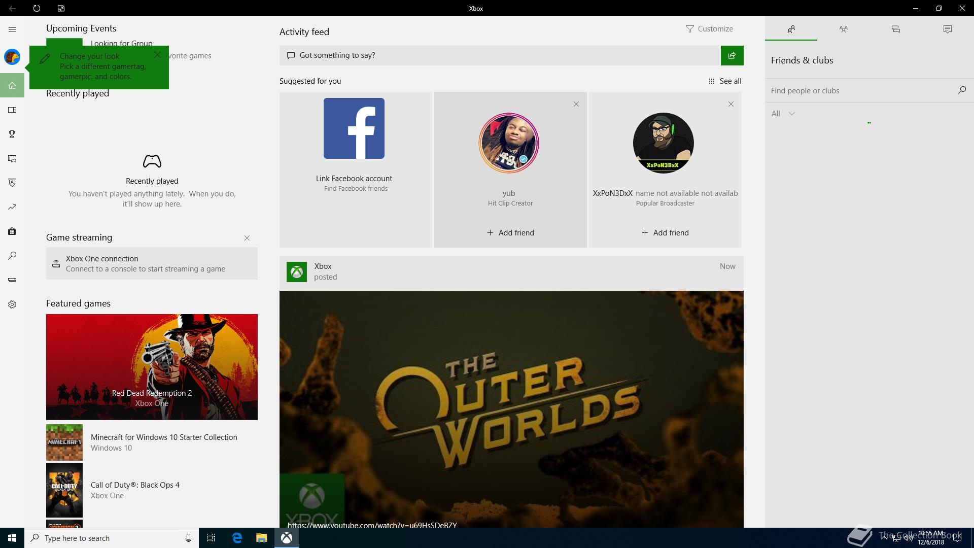Click See all suggestions
The image size is (974, 548).
coord(725,81)
